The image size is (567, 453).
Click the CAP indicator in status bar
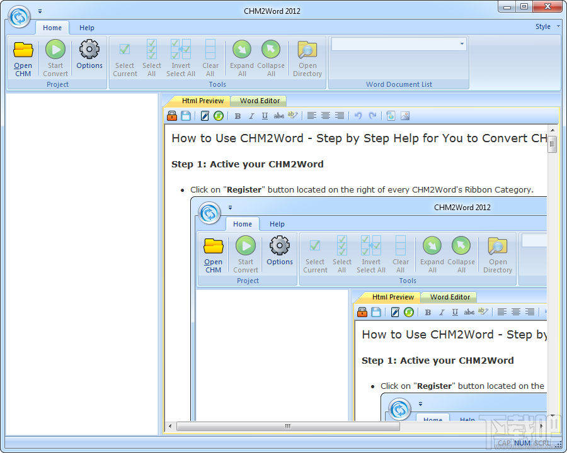pyautogui.click(x=504, y=442)
